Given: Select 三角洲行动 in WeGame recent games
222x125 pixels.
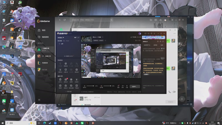Looking at the screenshot, I should pyautogui.click(x=45, y=49).
